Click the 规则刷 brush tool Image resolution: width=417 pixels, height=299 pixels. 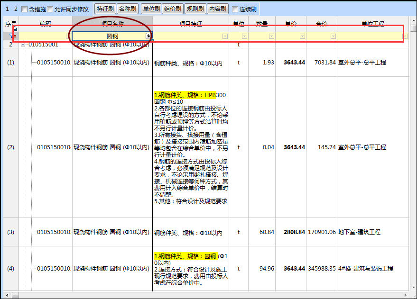196,8
